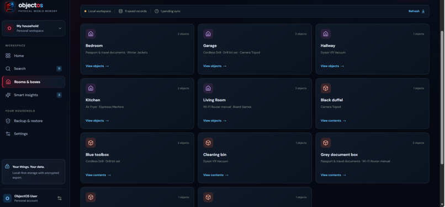
Task: Click the Grey document box icon
Action: click(x=326, y=143)
